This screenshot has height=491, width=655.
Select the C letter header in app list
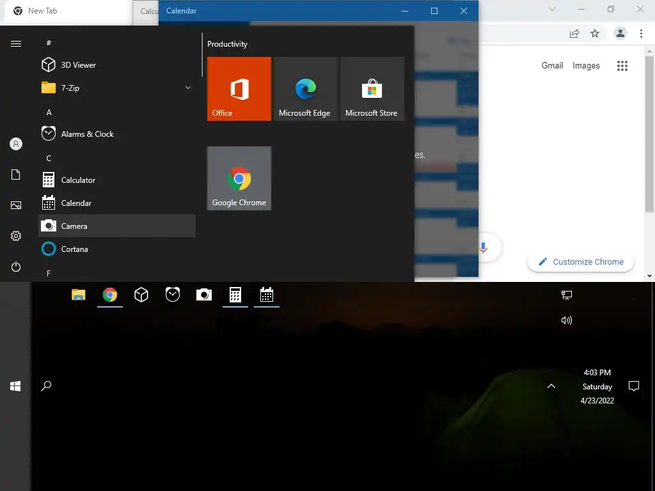(49, 159)
